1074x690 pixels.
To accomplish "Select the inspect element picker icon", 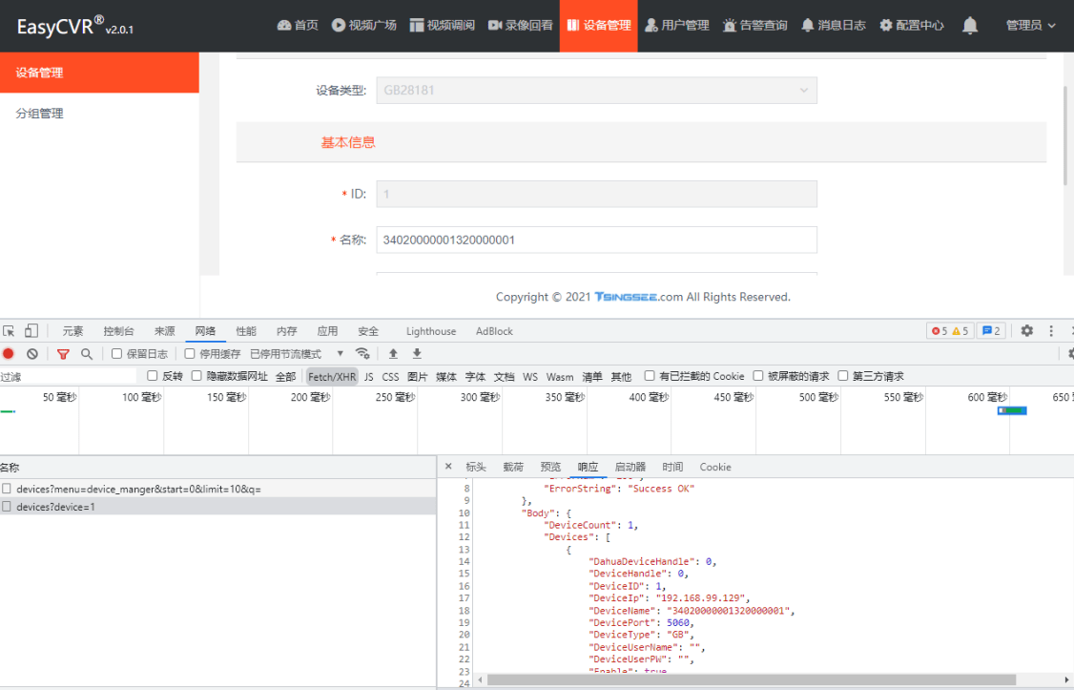I will 9,331.
